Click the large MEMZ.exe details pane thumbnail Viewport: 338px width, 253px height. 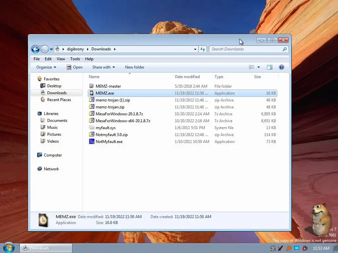[44, 220]
